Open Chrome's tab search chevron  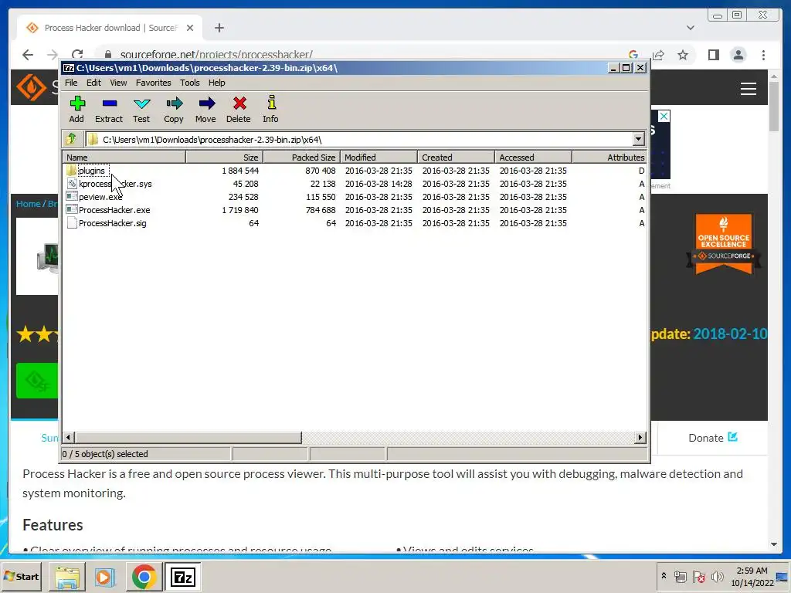point(690,28)
